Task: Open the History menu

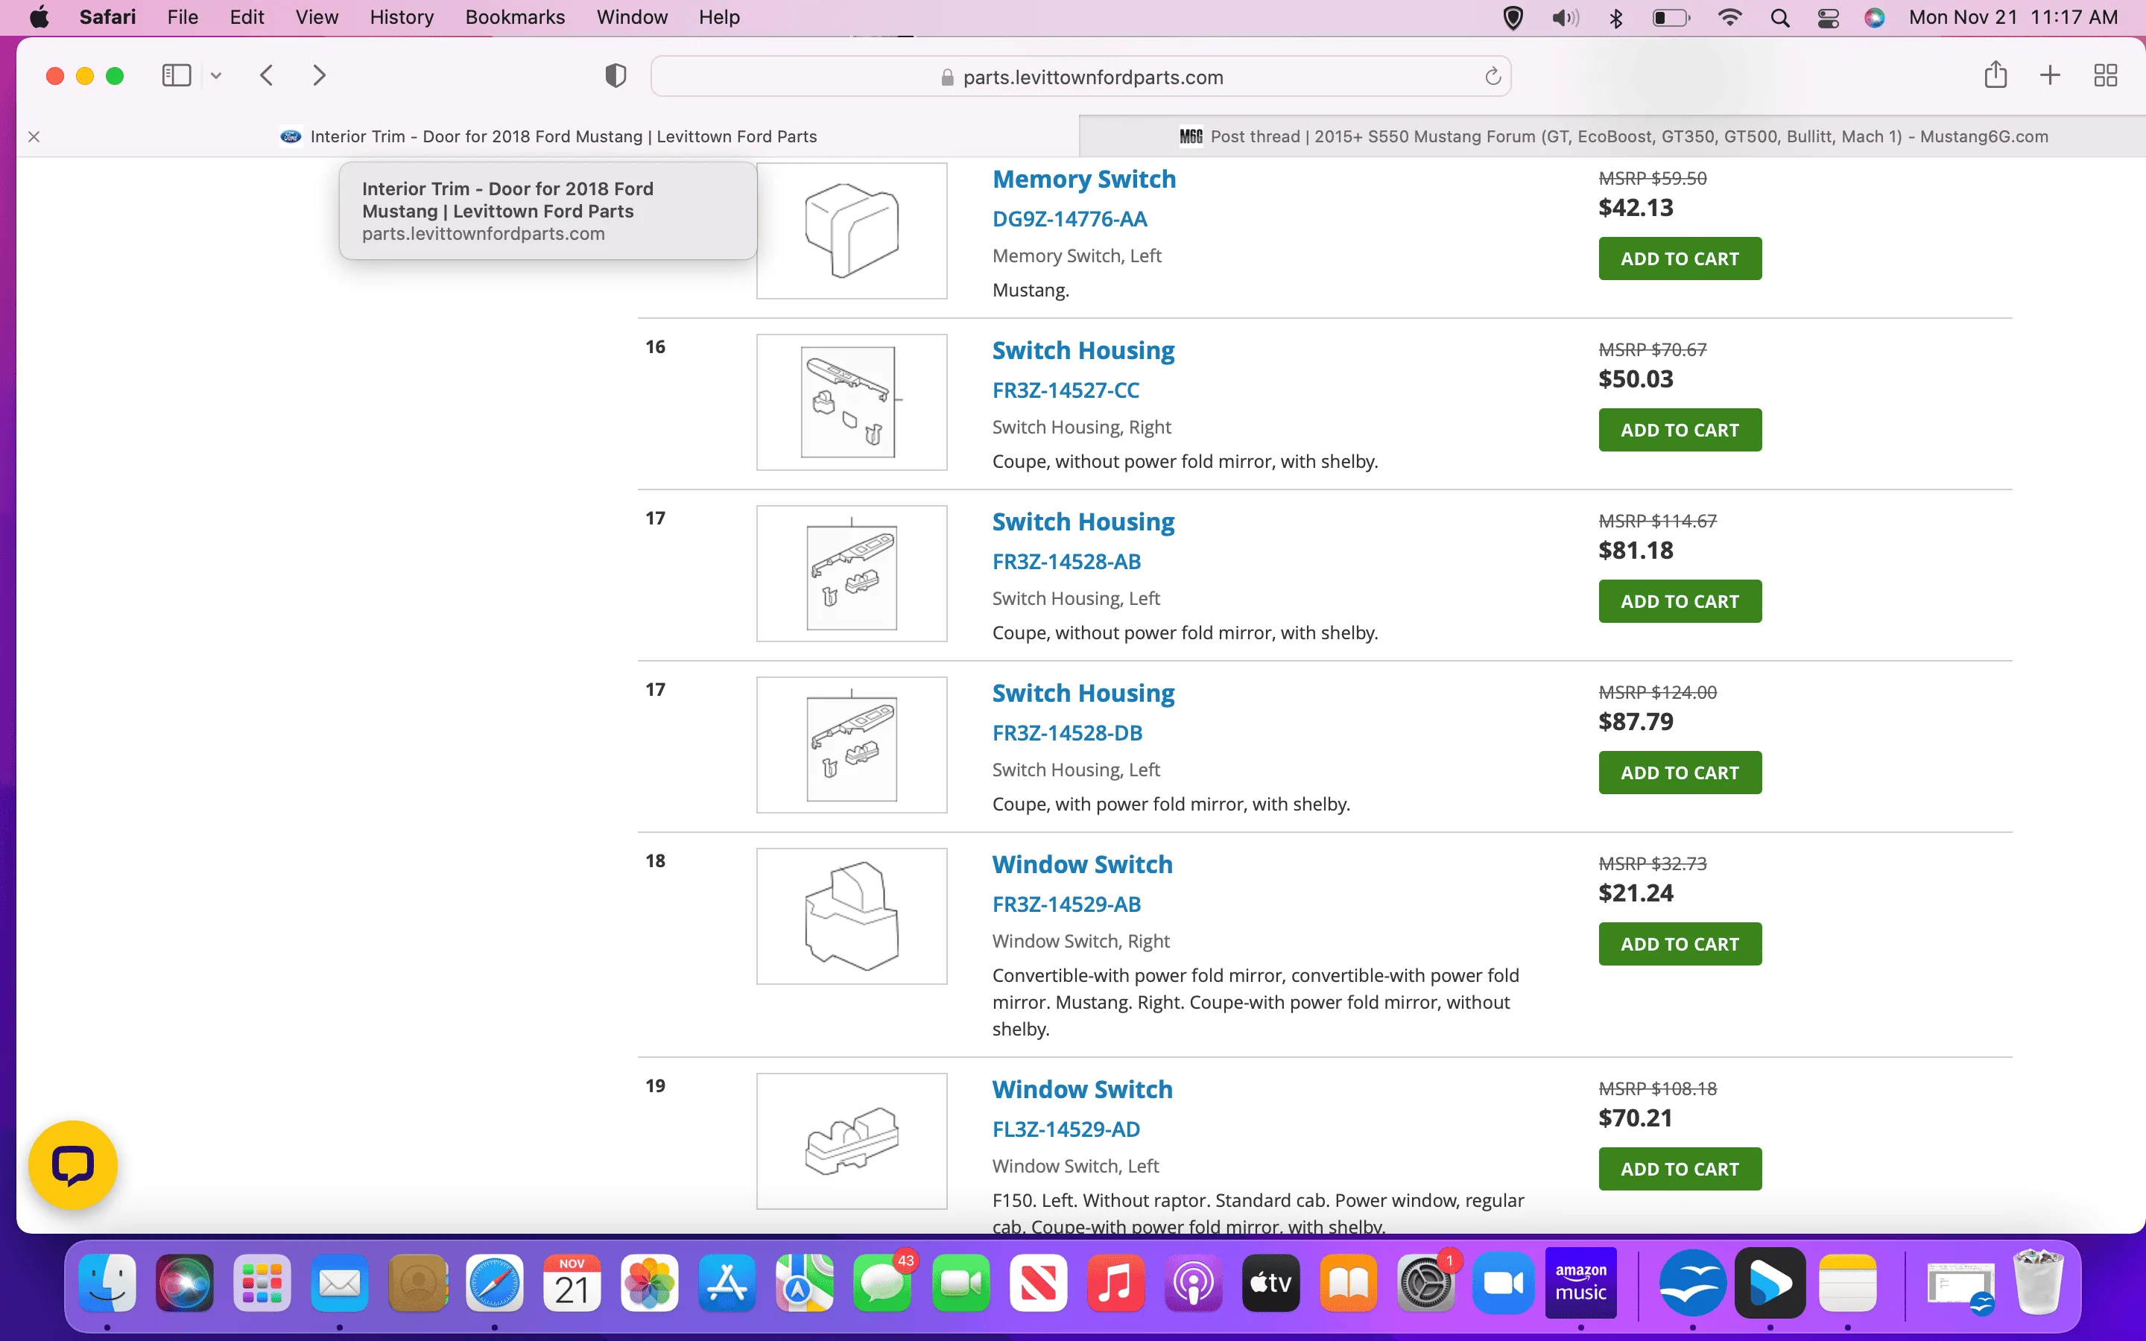Action: pos(402,17)
